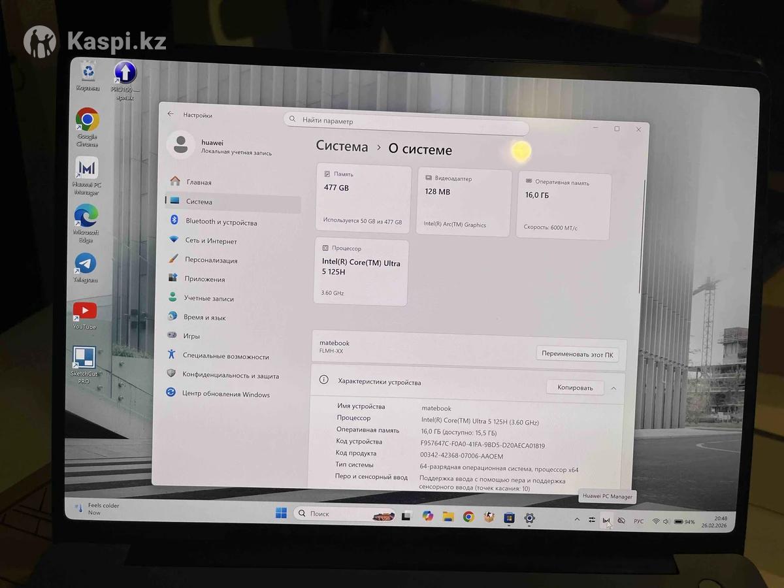Go back with the Settings back arrow
784x588 pixels.
[171, 114]
